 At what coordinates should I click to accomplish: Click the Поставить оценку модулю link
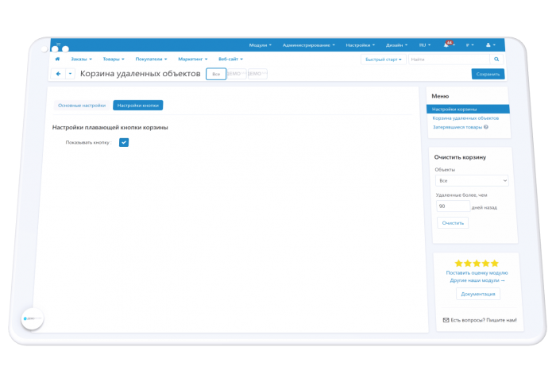point(477,273)
